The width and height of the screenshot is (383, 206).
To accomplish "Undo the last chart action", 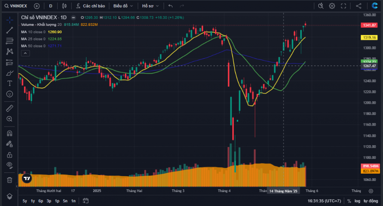I will 171,6.
